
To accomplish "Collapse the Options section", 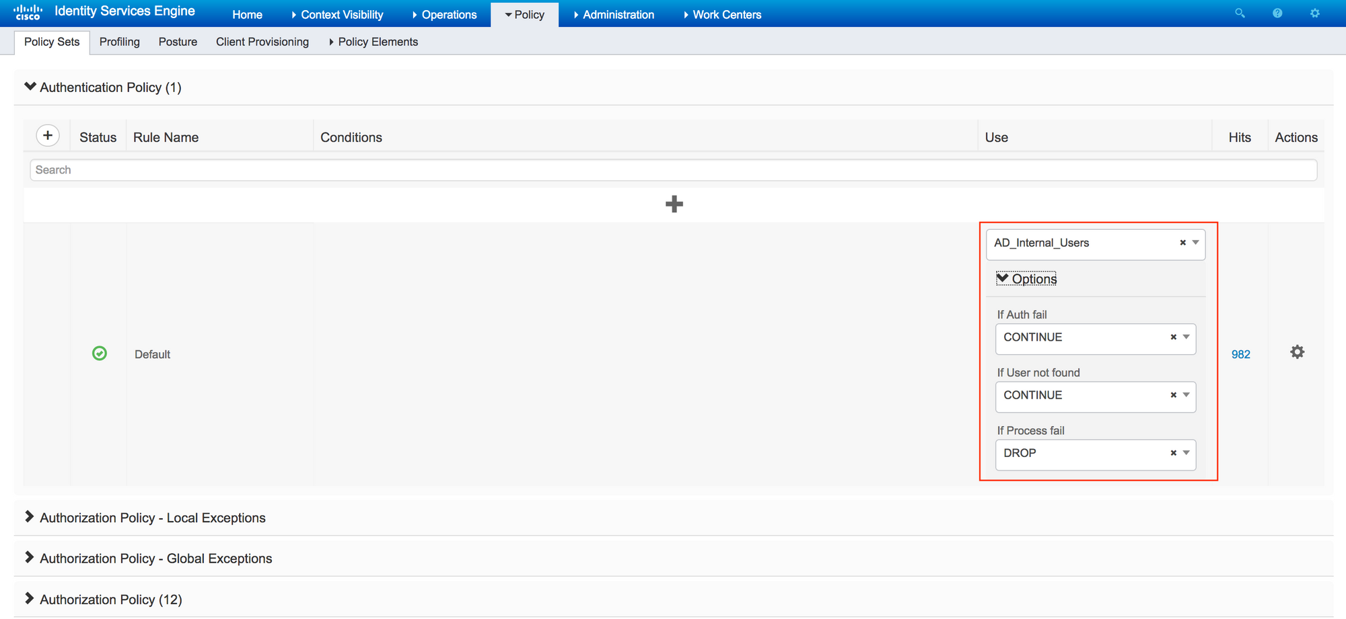I will click(x=1026, y=278).
